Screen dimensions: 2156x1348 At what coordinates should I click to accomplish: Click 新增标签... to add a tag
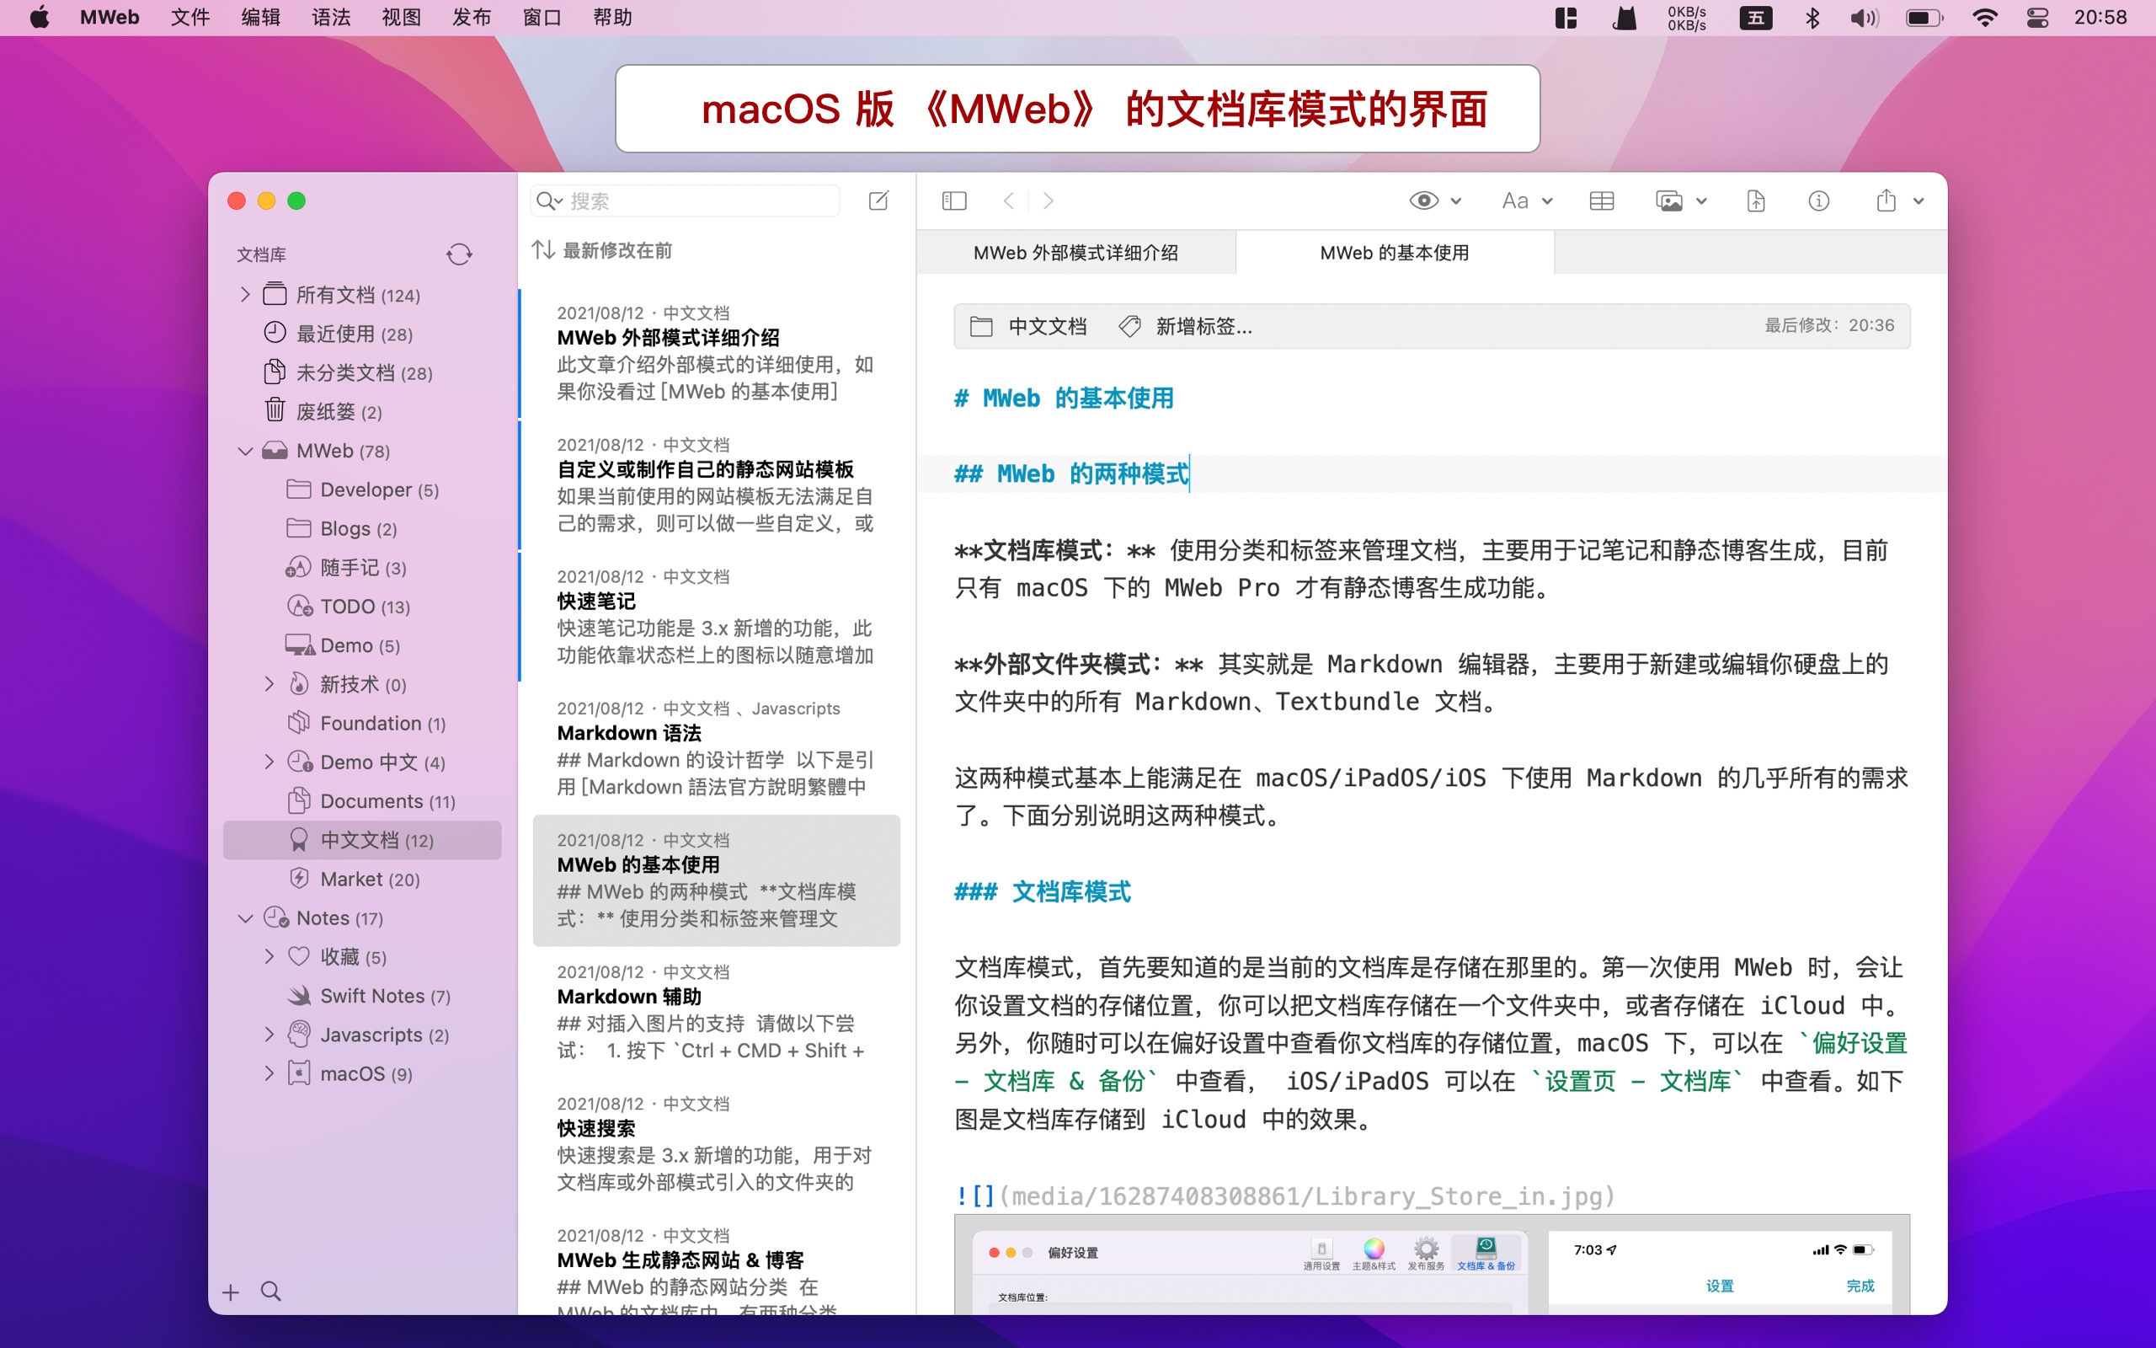[1203, 326]
